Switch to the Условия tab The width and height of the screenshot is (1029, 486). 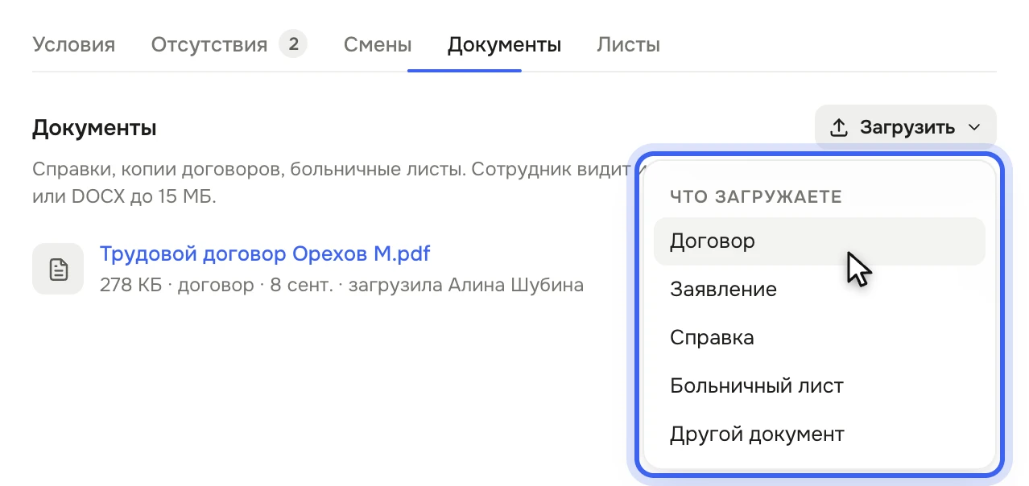point(73,44)
